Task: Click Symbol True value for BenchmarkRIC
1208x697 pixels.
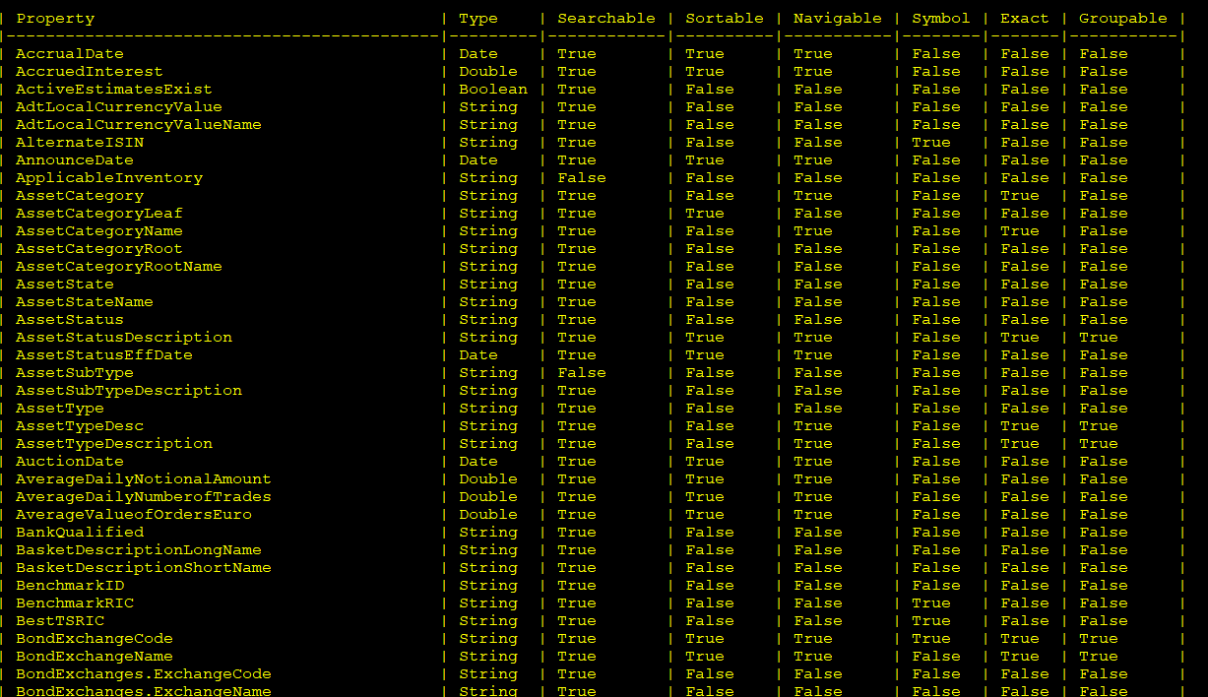Action: [x=930, y=603]
